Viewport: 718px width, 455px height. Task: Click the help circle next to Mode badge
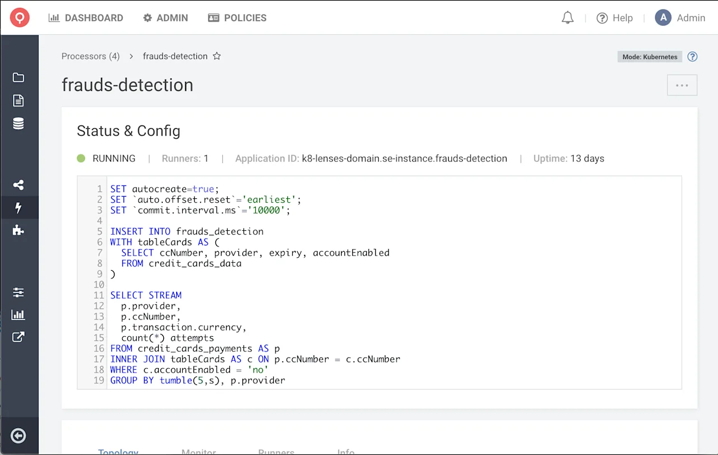click(692, 57)
